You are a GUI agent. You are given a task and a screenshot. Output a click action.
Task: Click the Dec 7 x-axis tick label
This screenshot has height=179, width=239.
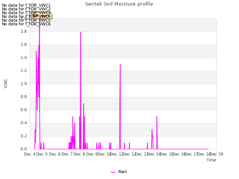(67, 154)
